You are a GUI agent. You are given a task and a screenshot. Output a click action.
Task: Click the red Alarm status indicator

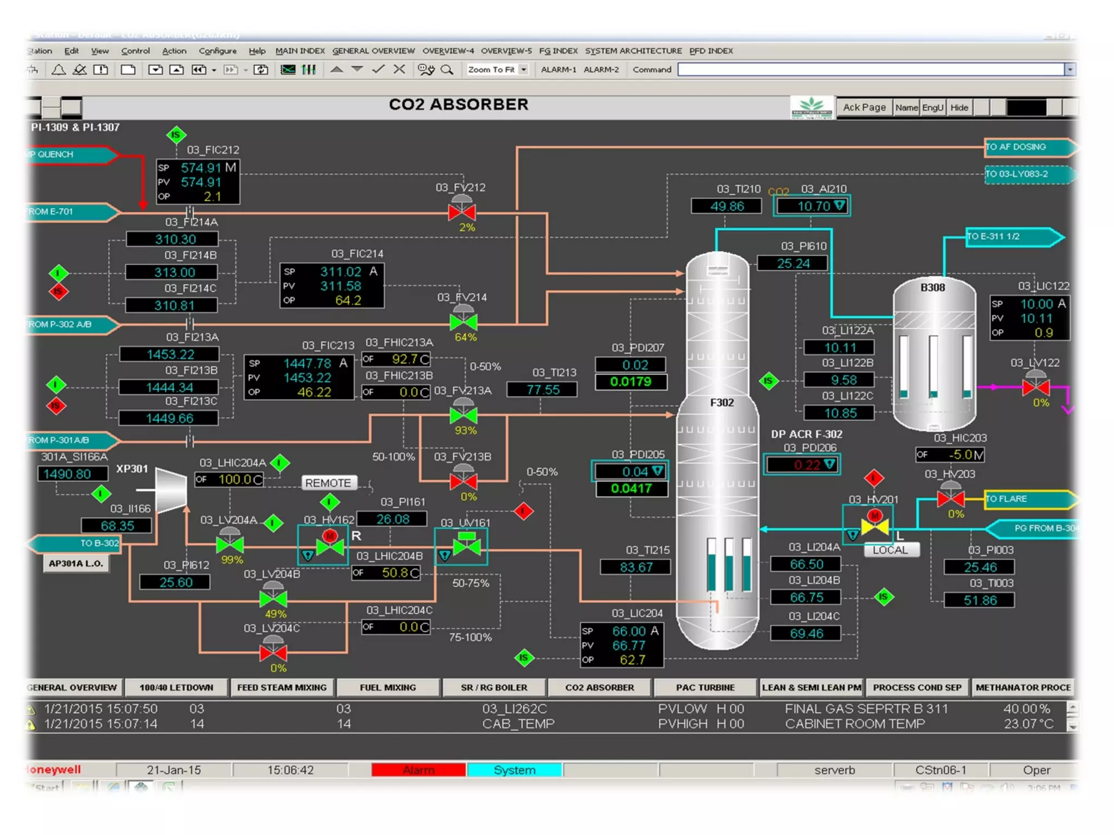[418, 770]
